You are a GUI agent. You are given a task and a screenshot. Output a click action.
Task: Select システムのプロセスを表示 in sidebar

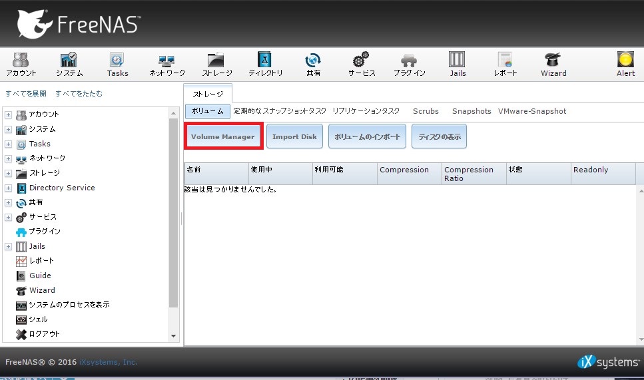click(x=69, y=305)
